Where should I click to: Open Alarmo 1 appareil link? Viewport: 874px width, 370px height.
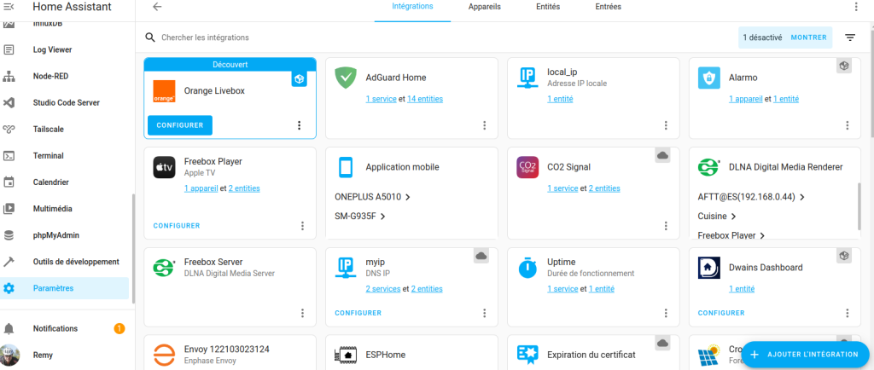(x=746, y=99)
